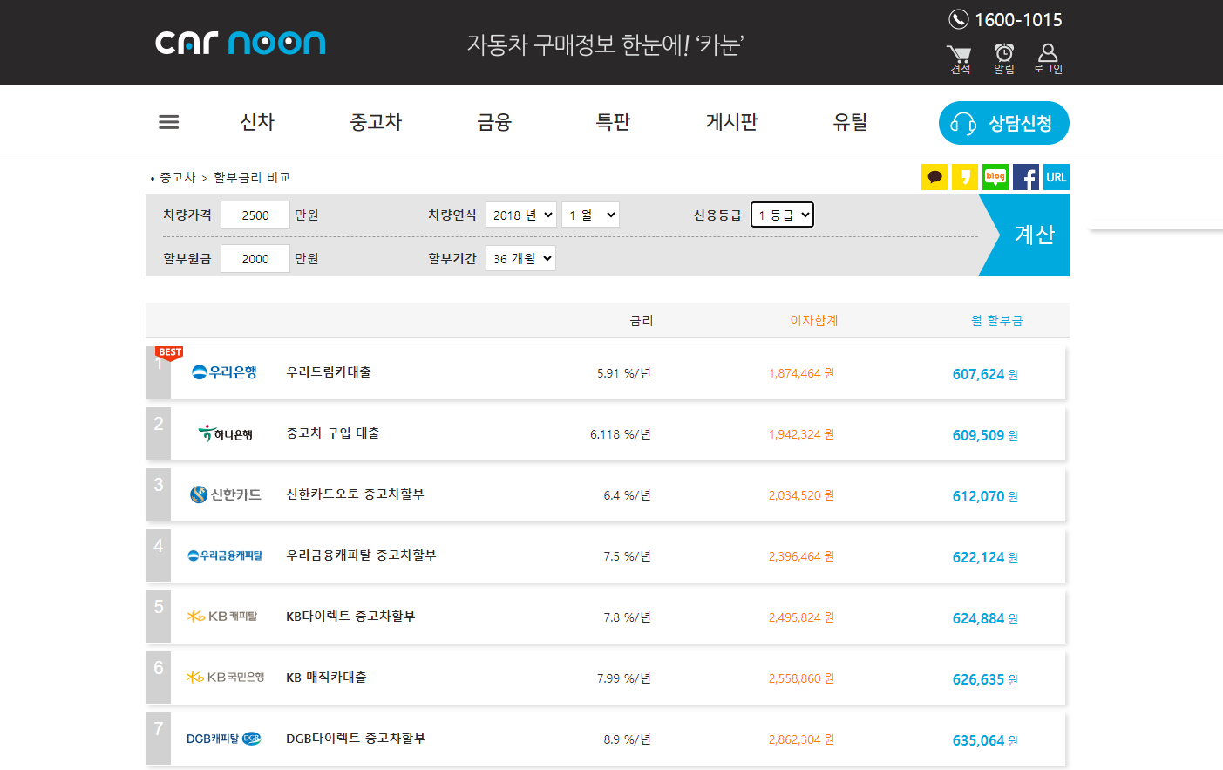Click the 하나은행 logo

click(225, 433)
